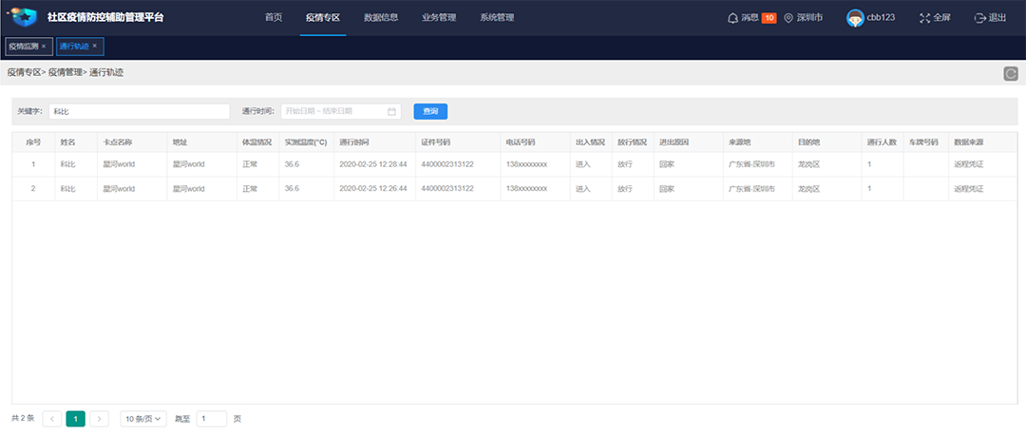
Task: Click the platform logo icon
Action: [x=24, y=18]
